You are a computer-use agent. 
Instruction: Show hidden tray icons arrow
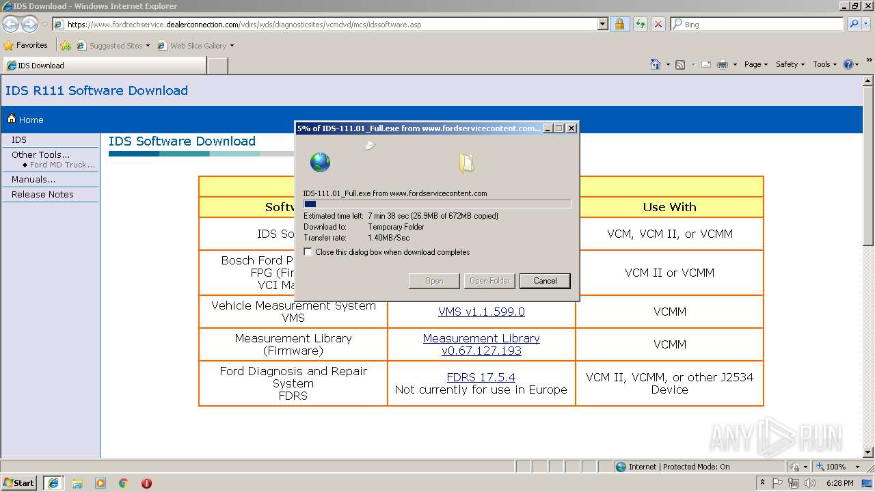(762, 483)
